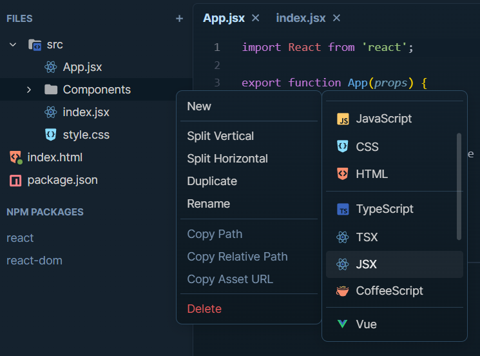Click the TSX React icon in submenu
The width and height of the screenshot is (480, 356).
point(343,237)
